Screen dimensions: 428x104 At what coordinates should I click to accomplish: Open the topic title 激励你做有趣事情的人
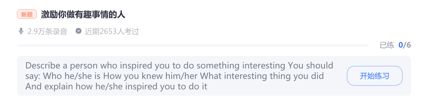pos(83,14)
